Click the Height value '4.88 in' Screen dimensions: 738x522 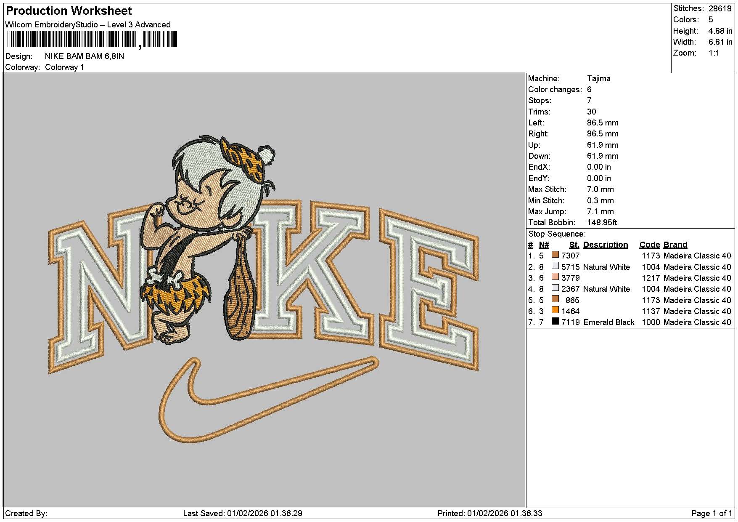pyautogui.click(x=720, y=31)
